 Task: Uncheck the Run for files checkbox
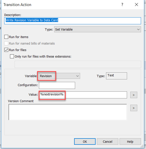point(6,50)
